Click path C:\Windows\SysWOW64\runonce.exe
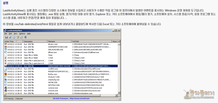218x103 pixels. (x=87, y=88)
